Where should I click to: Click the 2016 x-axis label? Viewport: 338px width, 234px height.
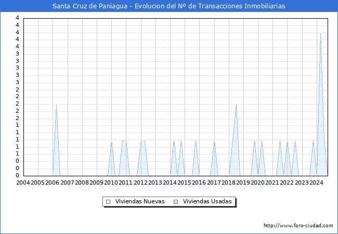point(199,183)
